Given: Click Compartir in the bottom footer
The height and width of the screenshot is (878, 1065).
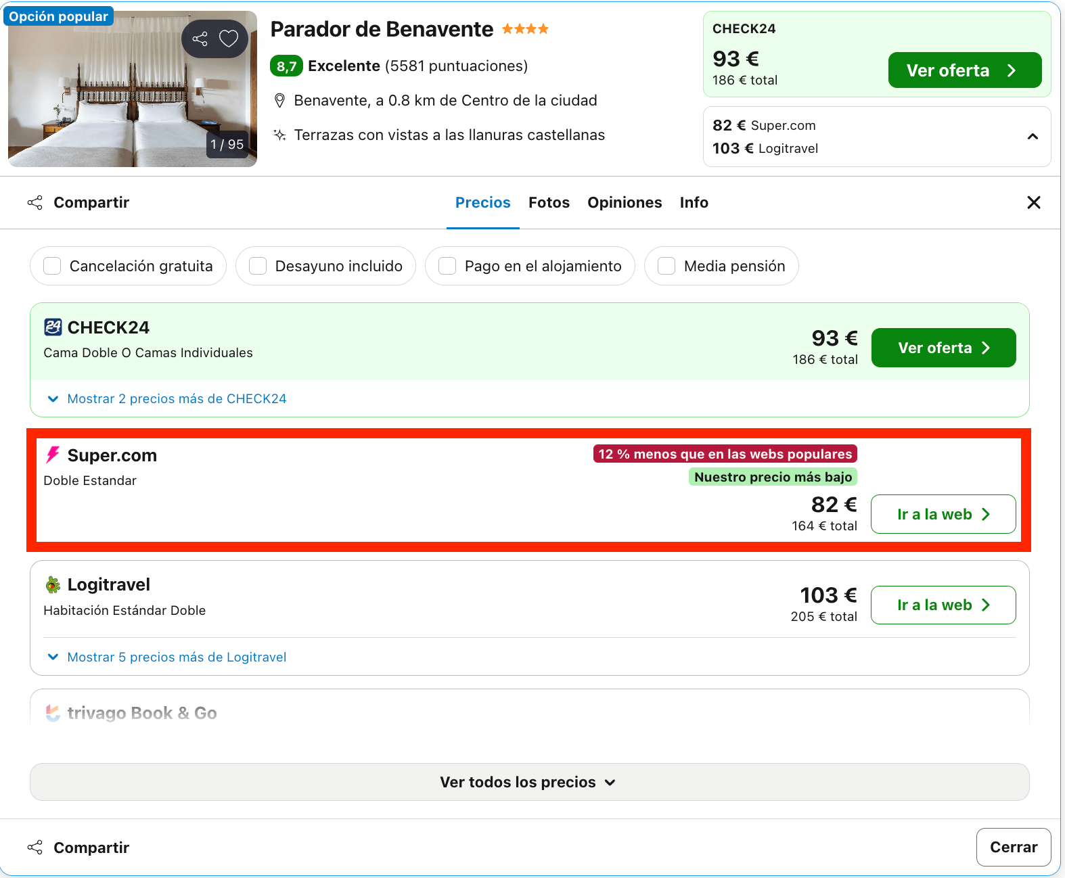Looking at the screenshot, I should (78, 848).
